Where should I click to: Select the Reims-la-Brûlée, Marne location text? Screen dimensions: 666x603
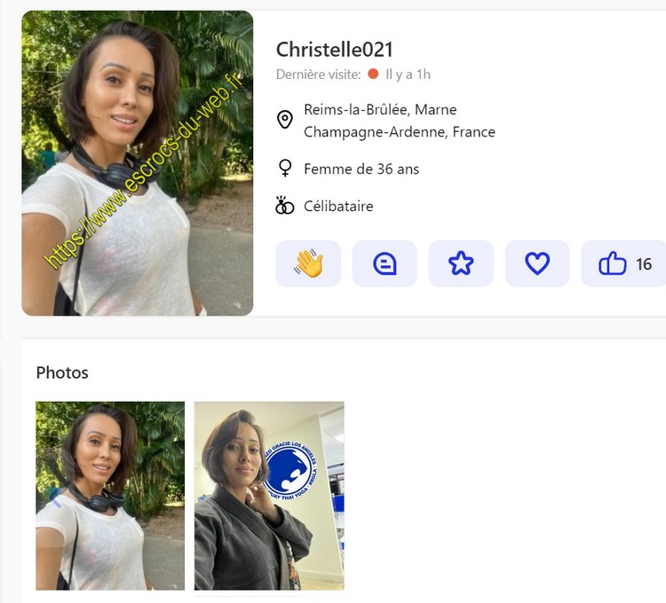[380, 110]
